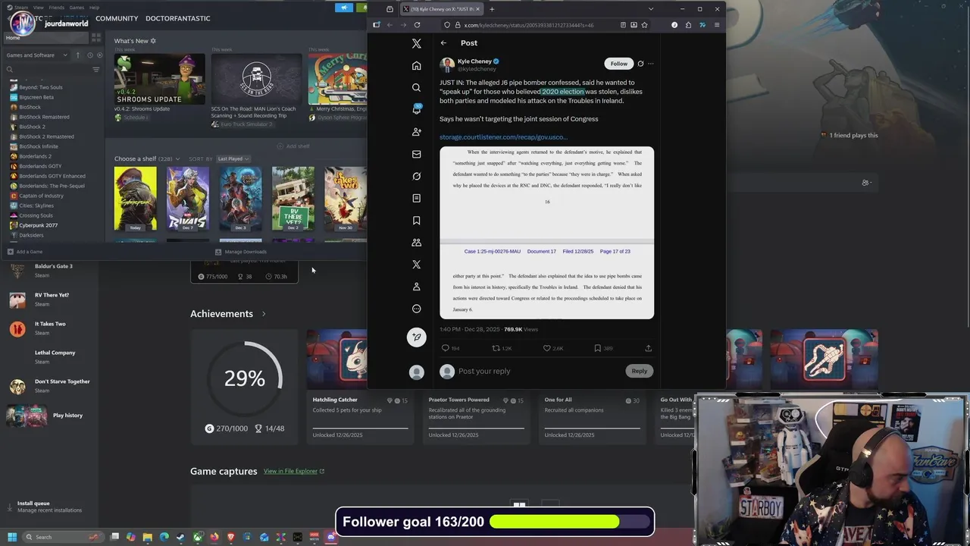Open X more options circle icon
Image resolution: width=970 pixels, height=546 pixels.
click(x=416, y=309)
